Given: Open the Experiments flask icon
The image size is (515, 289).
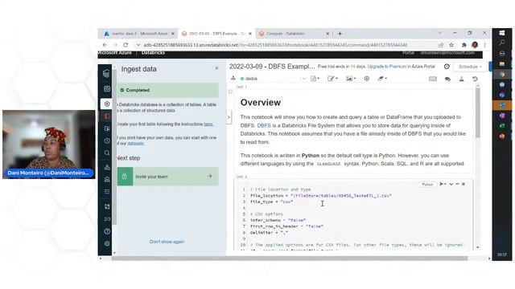Looking at the screenshot, I should [461, 79].
